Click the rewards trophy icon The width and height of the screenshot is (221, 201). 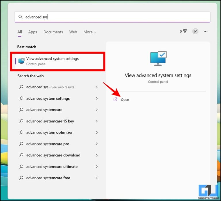185,31
